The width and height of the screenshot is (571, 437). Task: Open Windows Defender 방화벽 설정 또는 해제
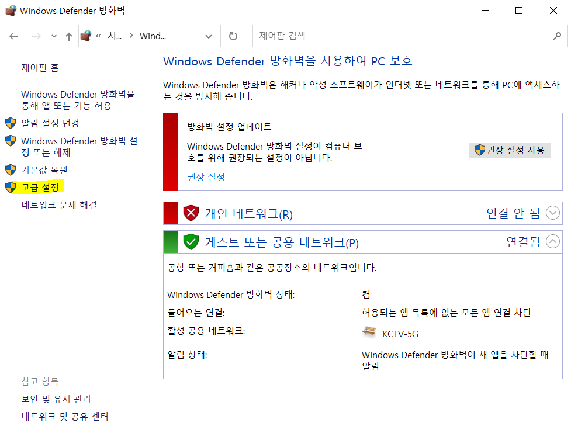[x=79, y=147]
